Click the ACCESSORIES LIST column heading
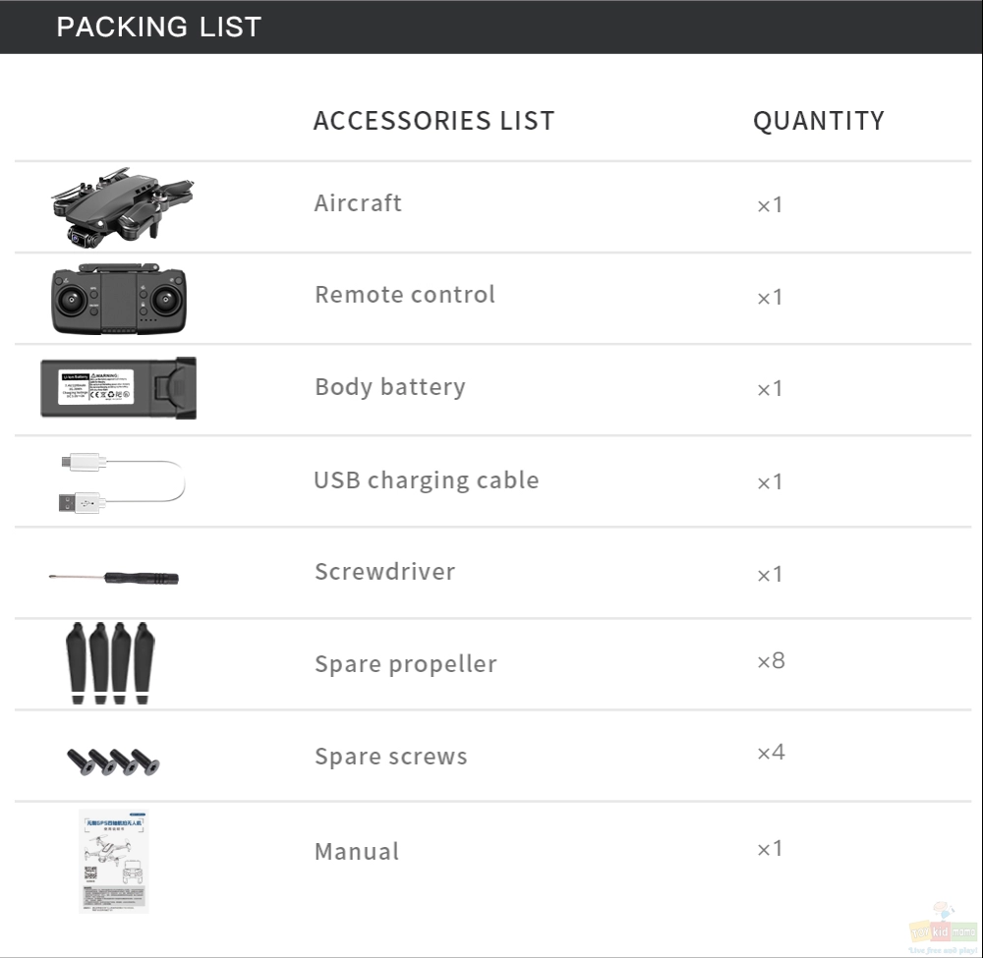The height and width of the screenshot is (958, 983). pyautogui.click(x=434, y=121)
